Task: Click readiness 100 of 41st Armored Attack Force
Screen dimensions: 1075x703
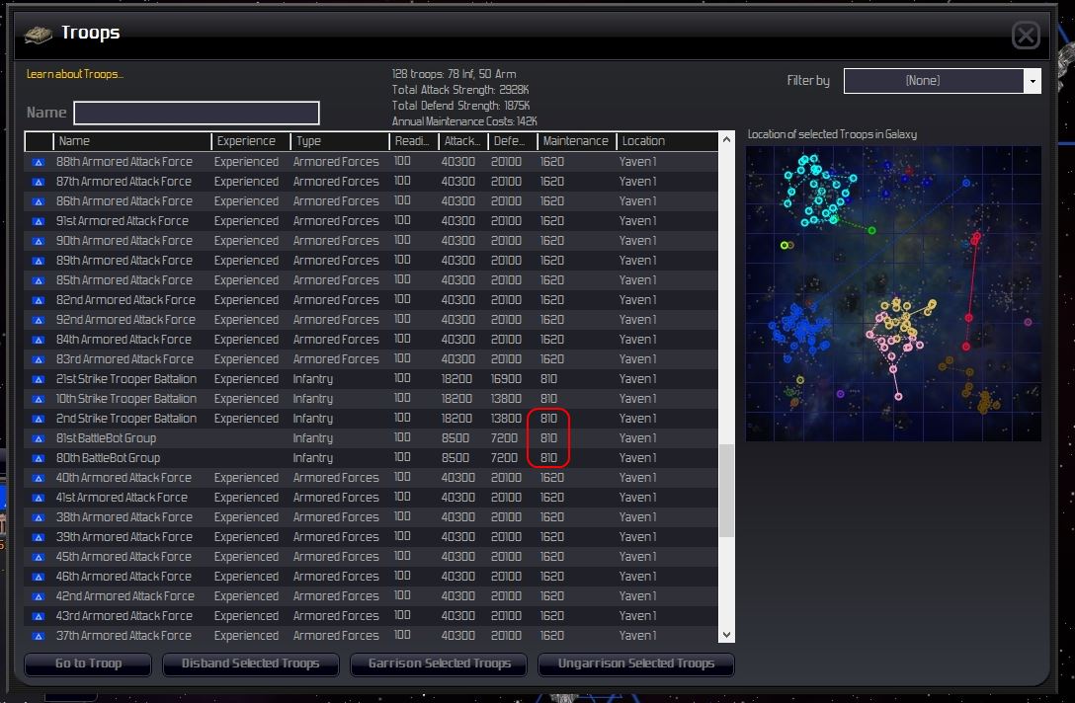Action: click(402, 496)
